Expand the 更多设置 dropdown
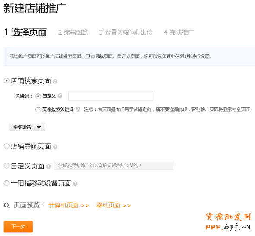 (x=27, y=127)
